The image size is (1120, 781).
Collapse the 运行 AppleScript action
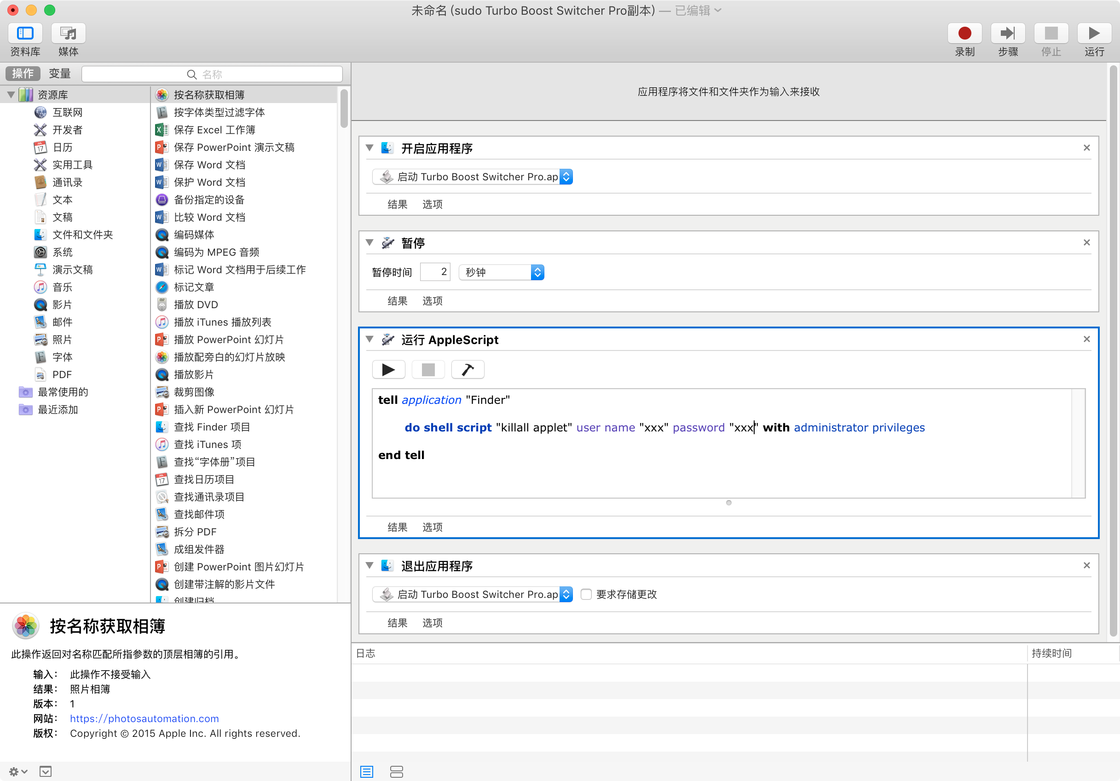pos(370,339)
